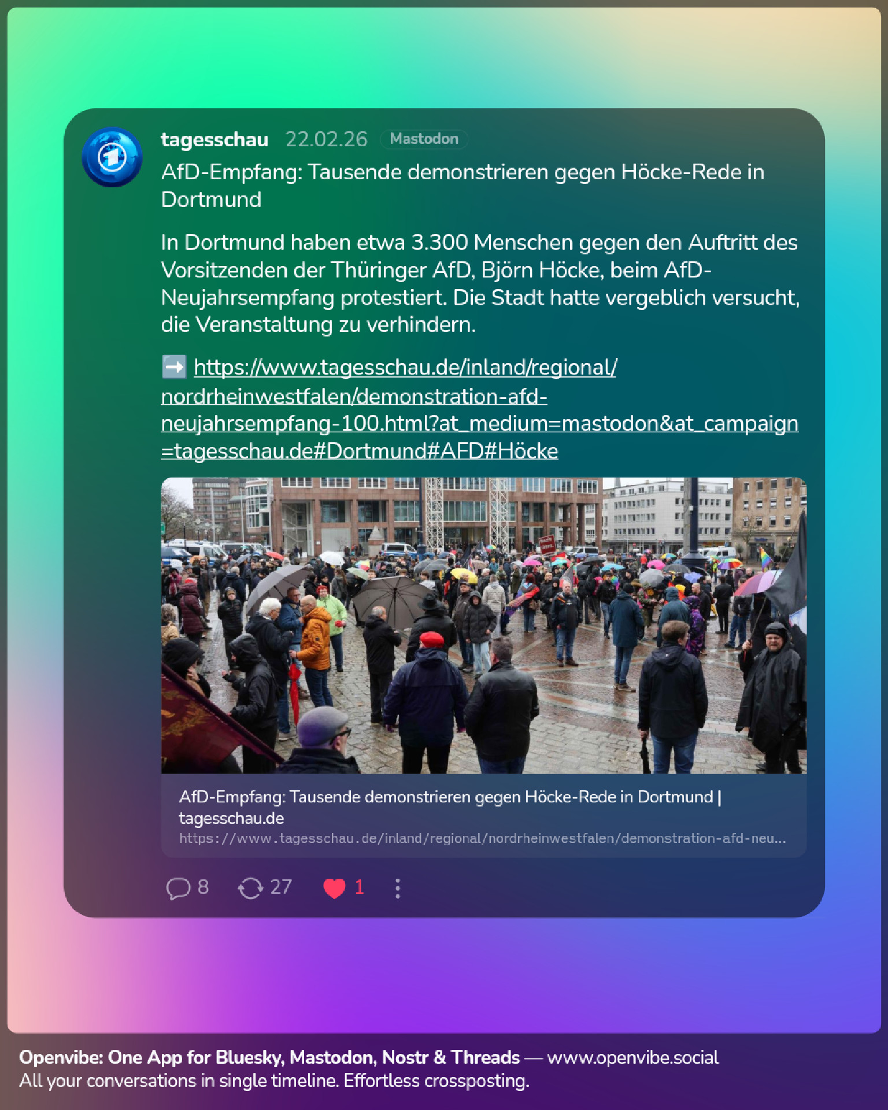Open the tagesschau.de article URL in post text

pyautogui.click(x=479, y=409)
